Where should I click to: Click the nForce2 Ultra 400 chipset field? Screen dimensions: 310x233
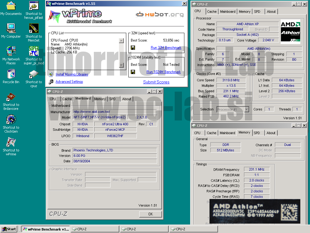coord(115,124)
